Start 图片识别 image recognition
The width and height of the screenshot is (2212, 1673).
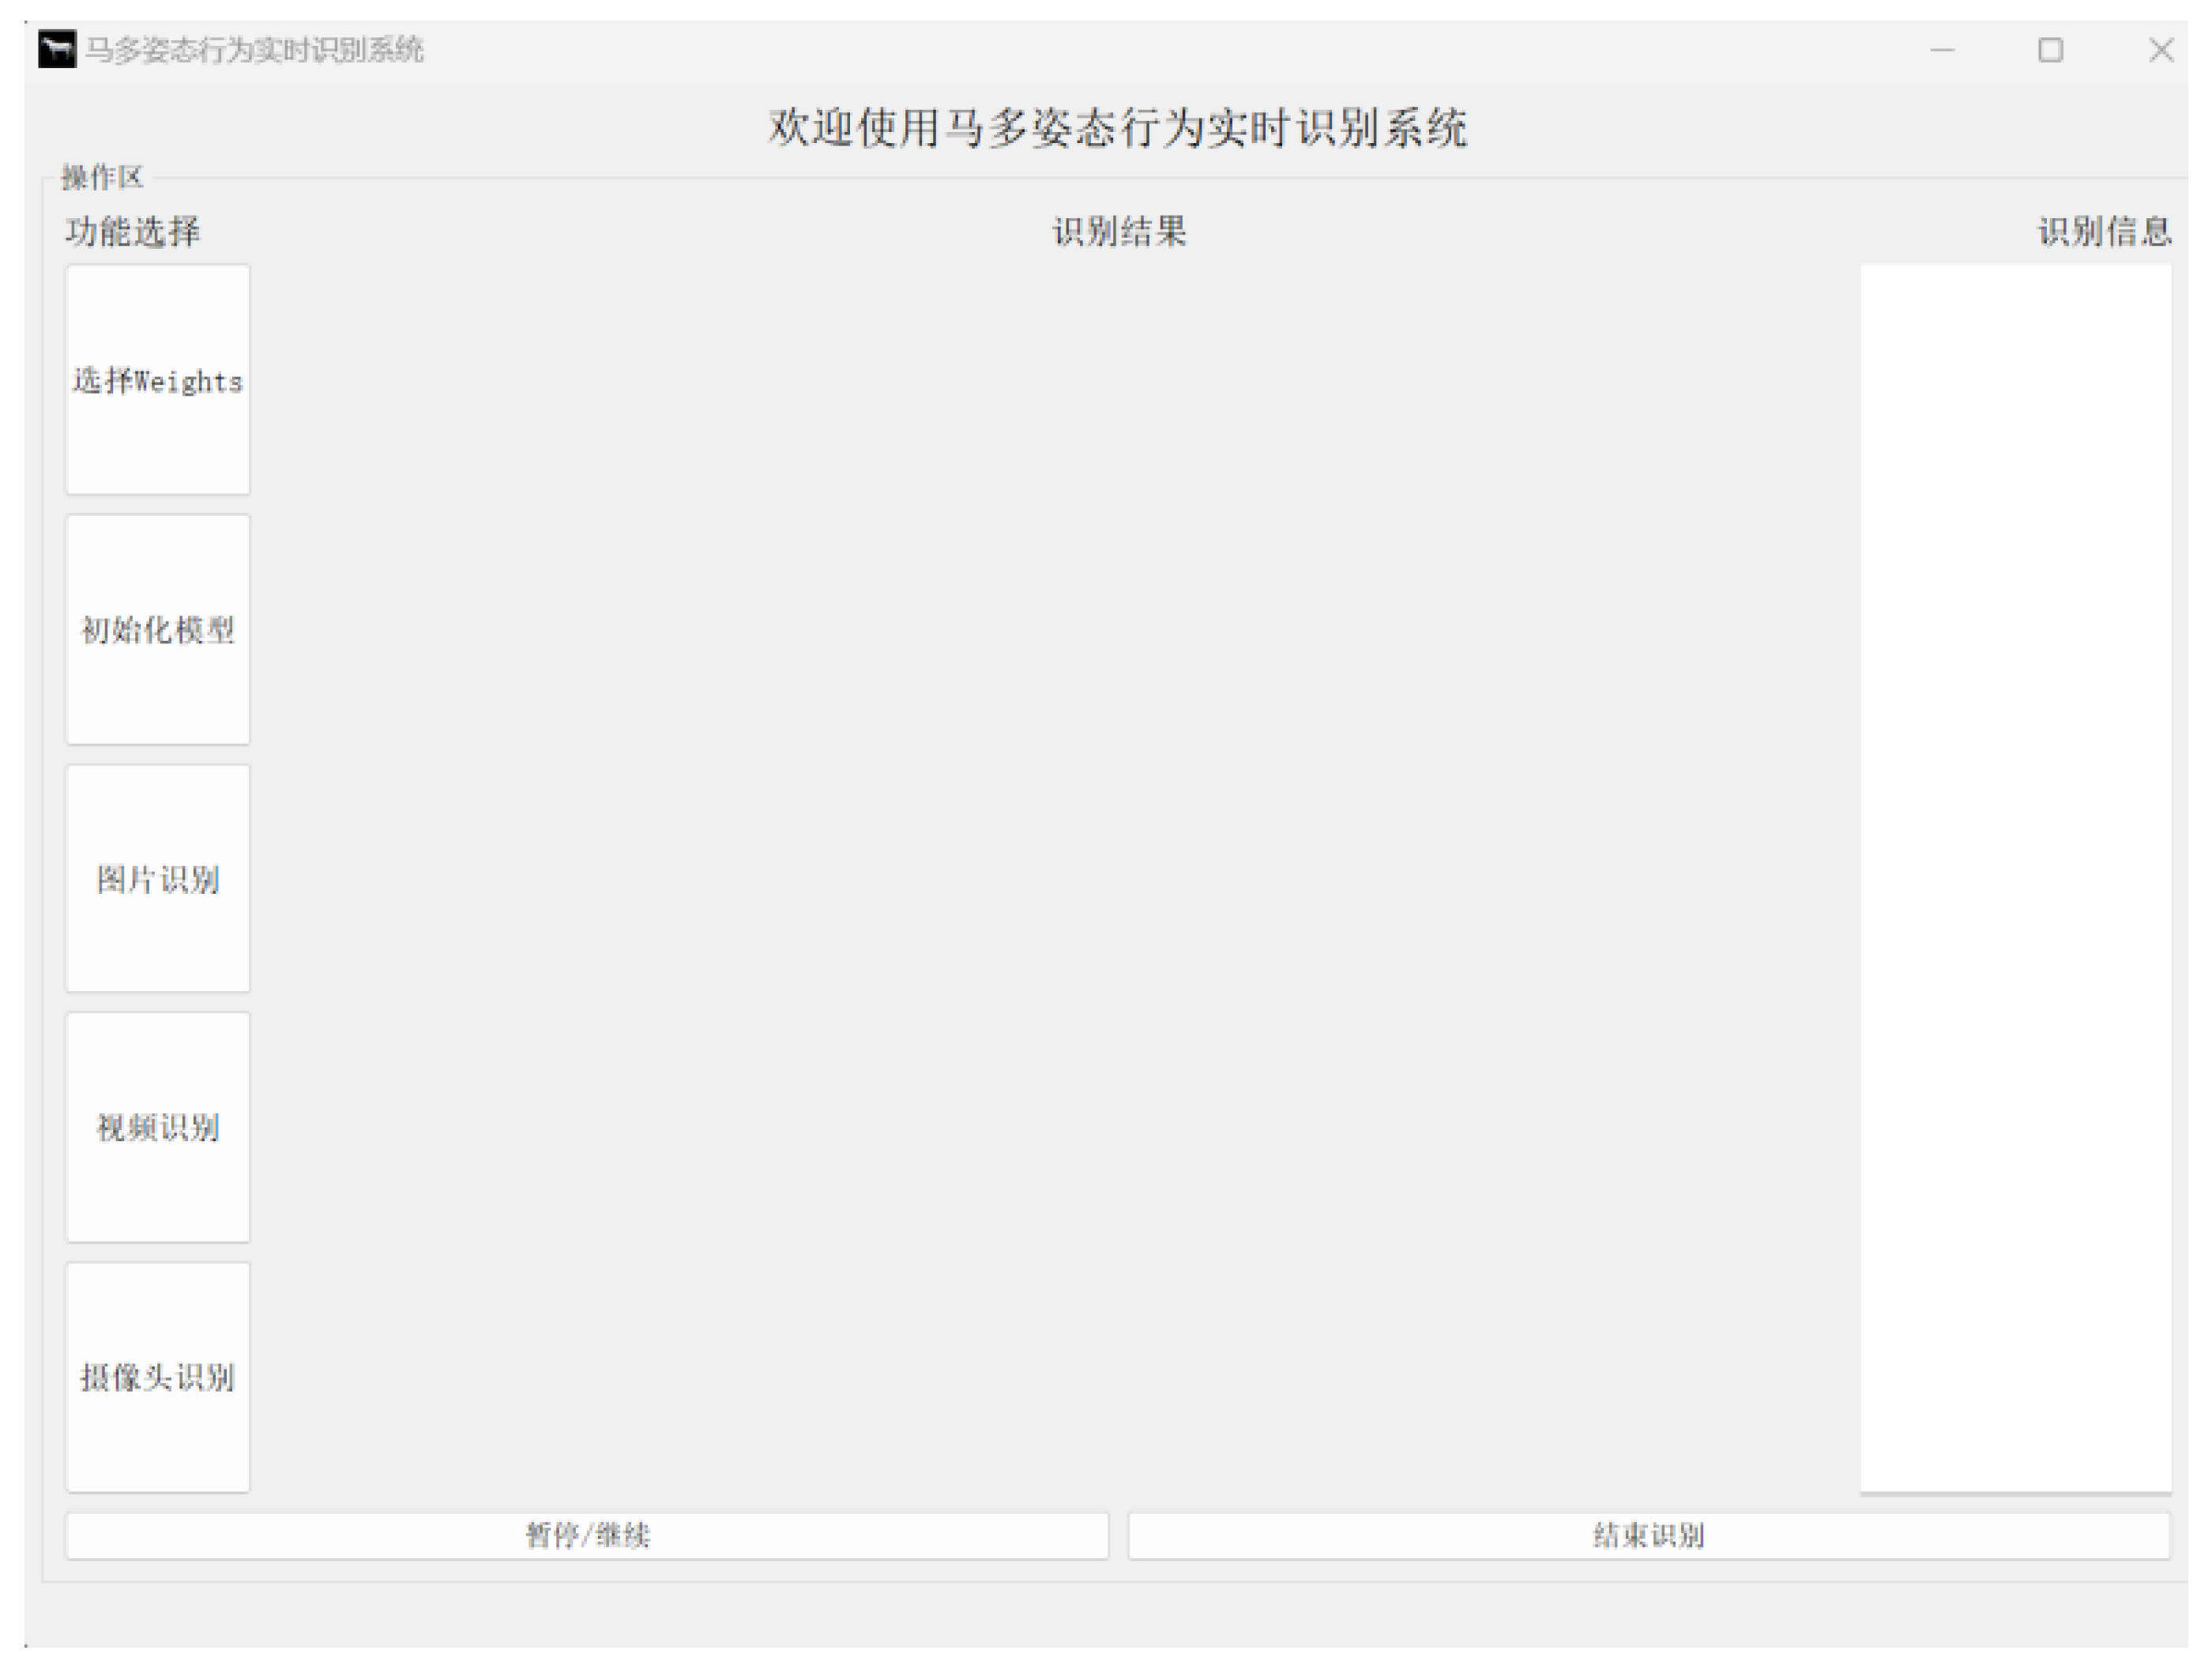[157, 879]
